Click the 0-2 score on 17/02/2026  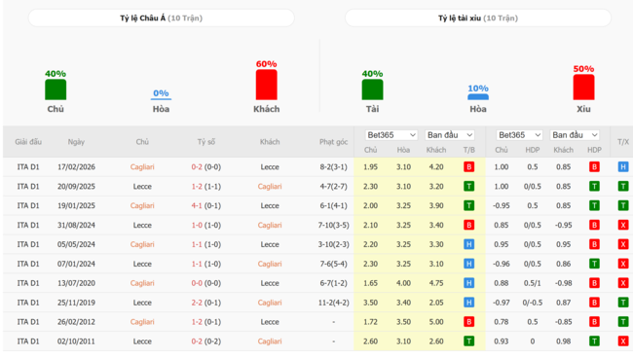pyautogui.click(x=197, y=167)
